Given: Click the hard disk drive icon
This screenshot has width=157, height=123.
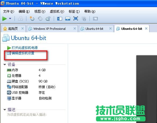Looking at the screenshot, I should [9, 81].
